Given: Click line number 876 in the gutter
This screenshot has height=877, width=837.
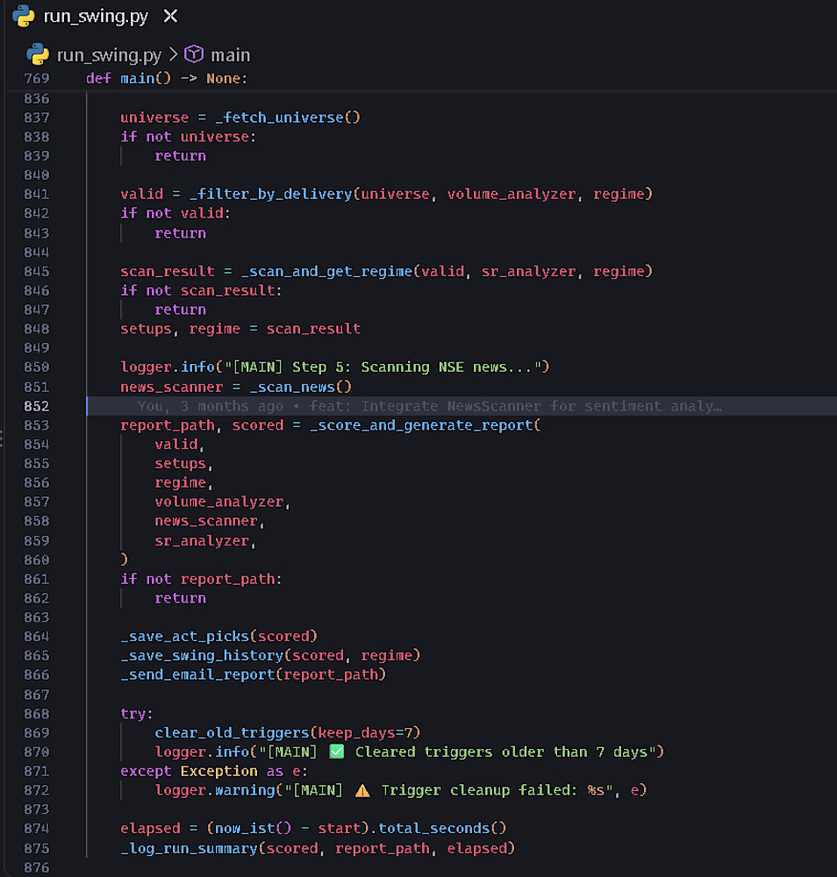Looking at the screenshot, I should pyautogui.click(x=37, y=867).
